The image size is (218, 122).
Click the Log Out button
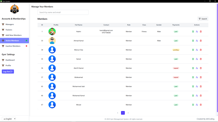point(8,72)
